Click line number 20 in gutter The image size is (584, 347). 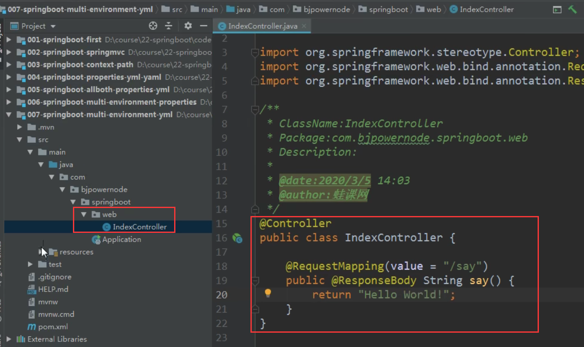click(222, 294)
